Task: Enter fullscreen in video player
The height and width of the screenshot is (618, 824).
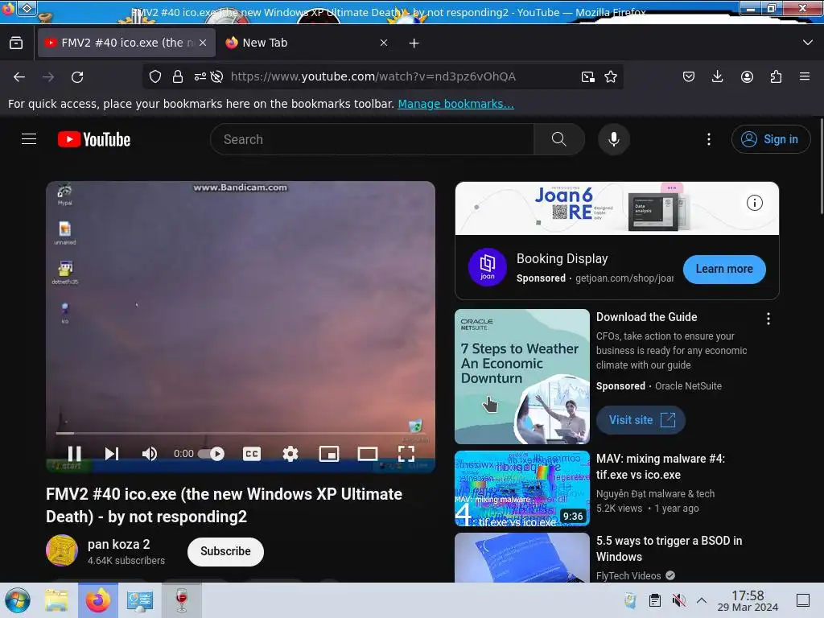Action: (406, 454)
